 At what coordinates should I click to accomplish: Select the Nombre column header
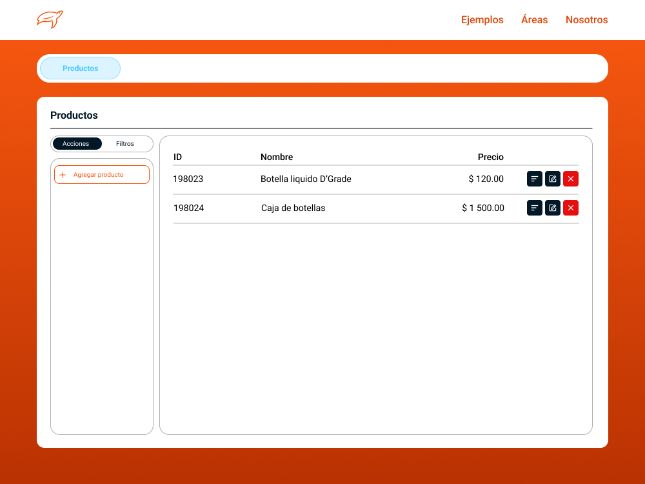pyautogui.click(x=277, y=157)
